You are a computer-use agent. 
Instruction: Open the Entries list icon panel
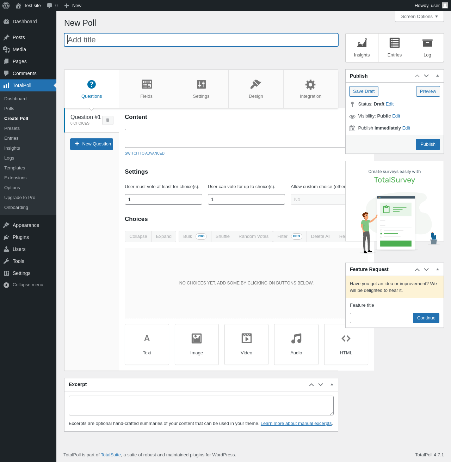click(x=395, y=48)
